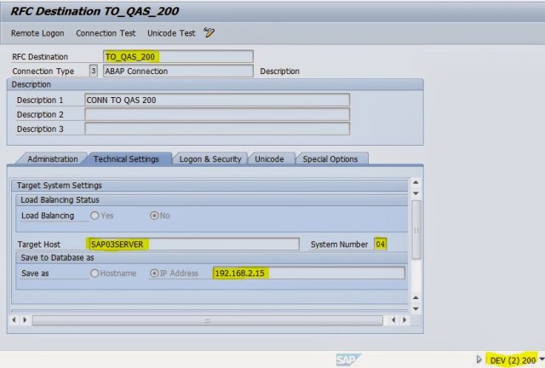
Task: Click the lower up arrow of the vertical scrollbar
Action: [416, 298]
